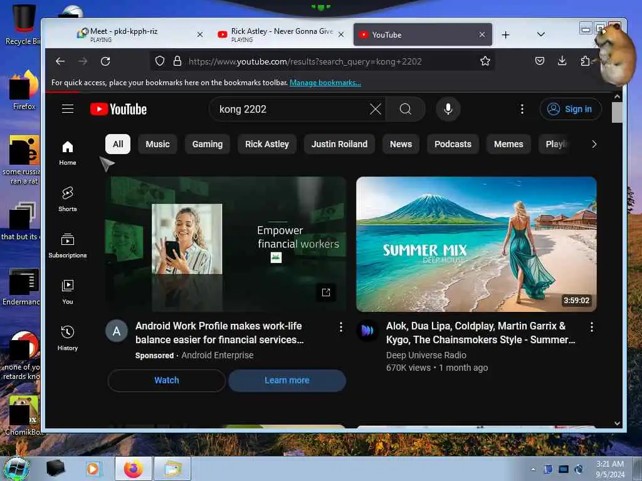Open Subscriptions in YouTube sidebar
Viewport: 642px width, 481px height.
68,246
